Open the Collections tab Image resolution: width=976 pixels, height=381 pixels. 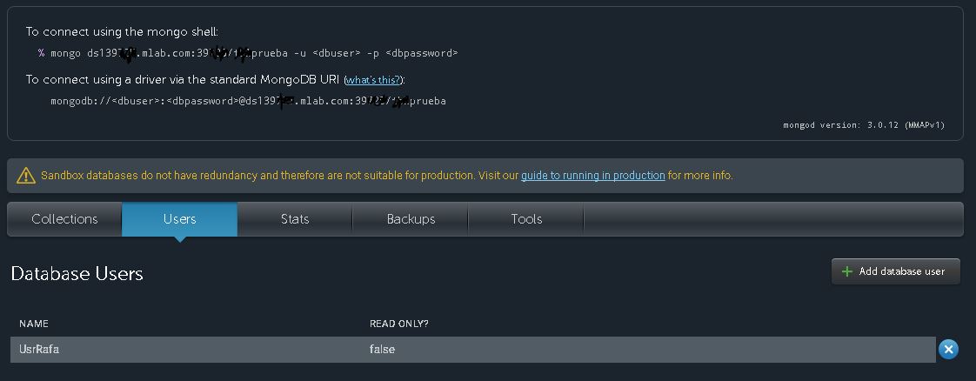coord(64,219)
